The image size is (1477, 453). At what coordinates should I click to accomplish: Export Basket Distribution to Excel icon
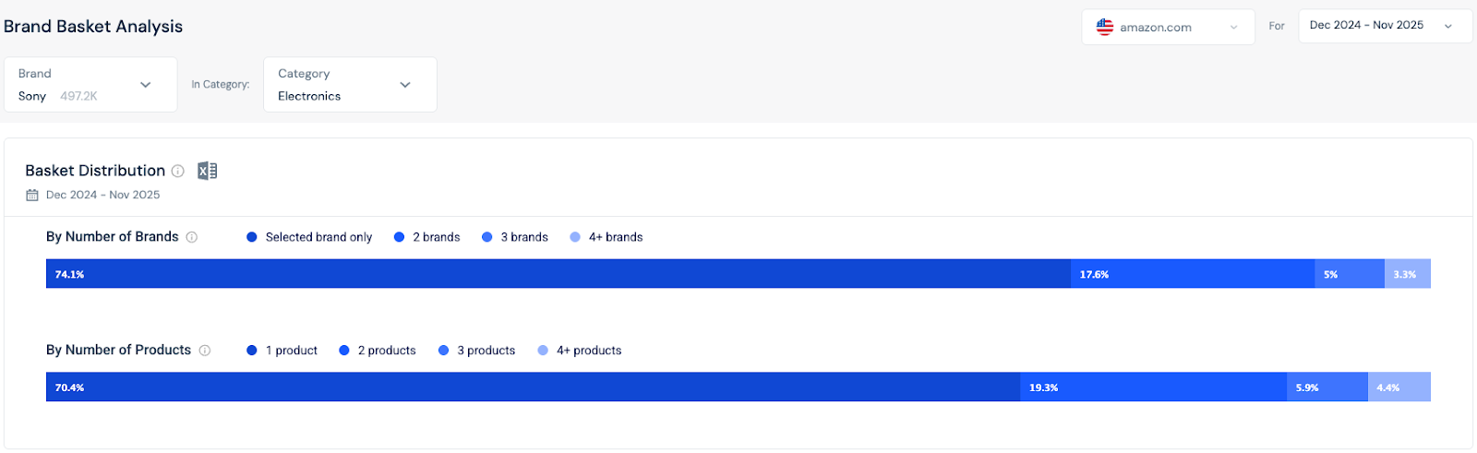208,171
